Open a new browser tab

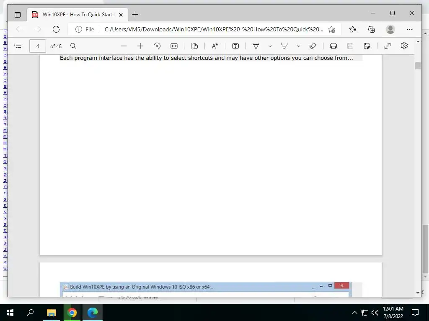(135, 15)
